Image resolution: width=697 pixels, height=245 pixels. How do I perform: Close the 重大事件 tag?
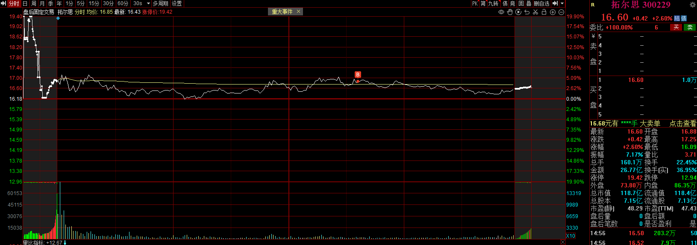[298, 12]
